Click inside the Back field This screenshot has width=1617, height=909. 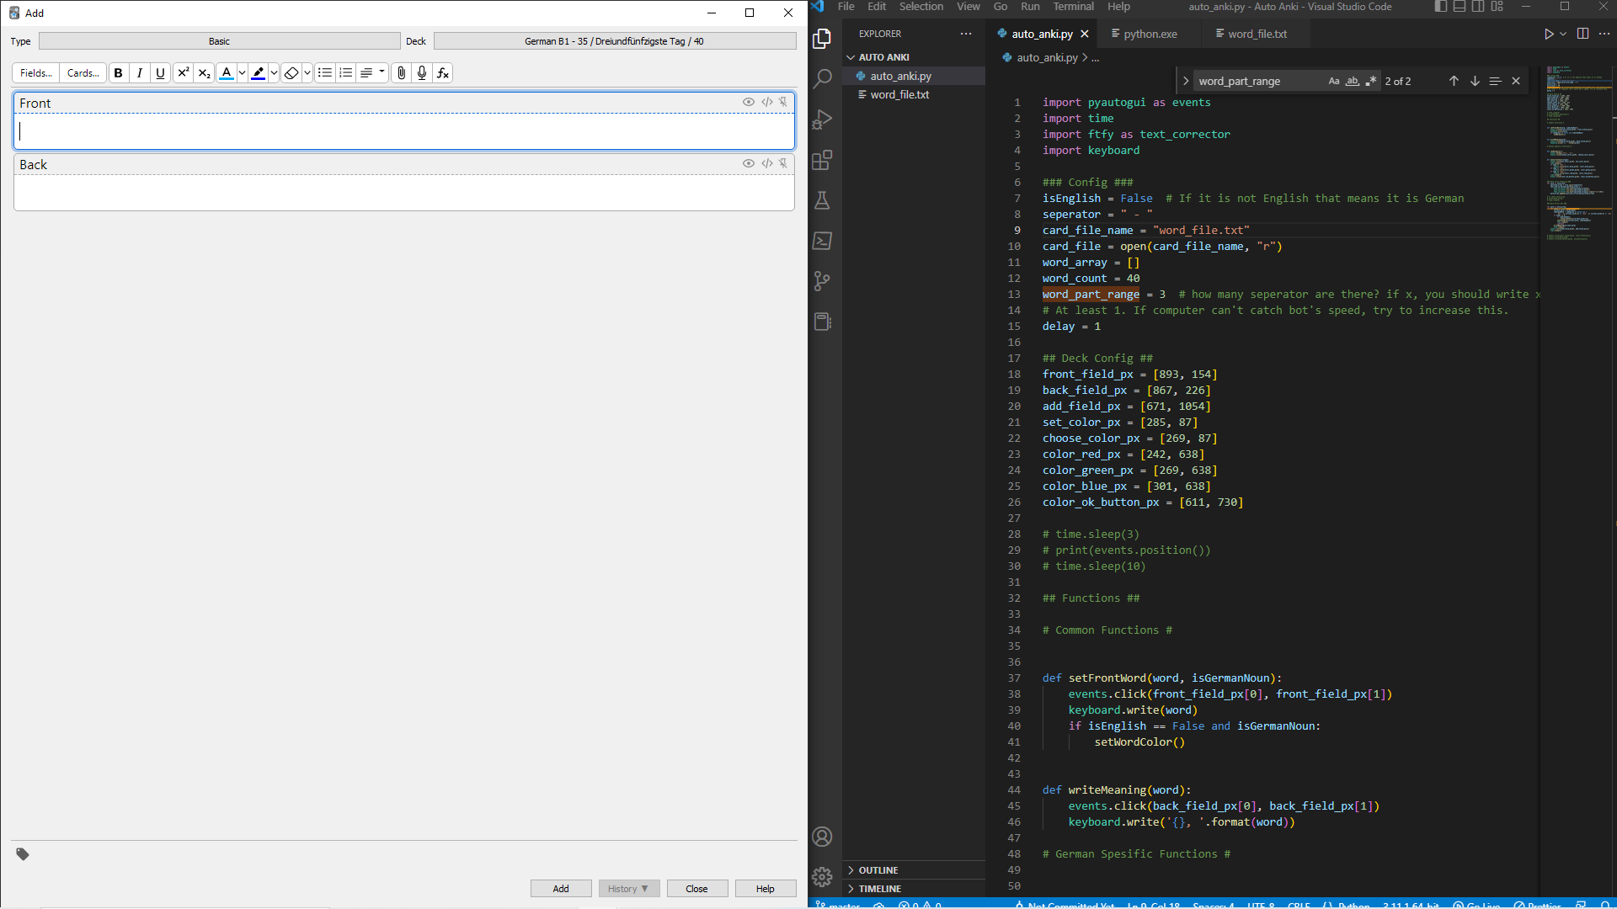pos(404,192)
